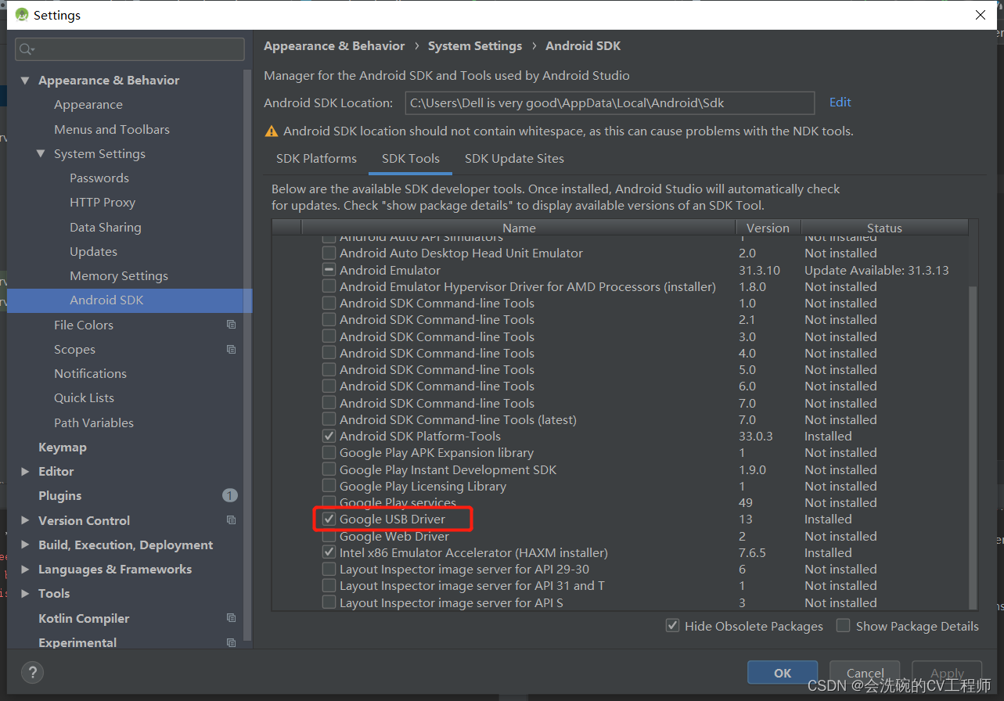Uncheck Intel x86 Emulator Accelerator (HAXM installer)
The image size is (1004, 701).
[329, 552]
